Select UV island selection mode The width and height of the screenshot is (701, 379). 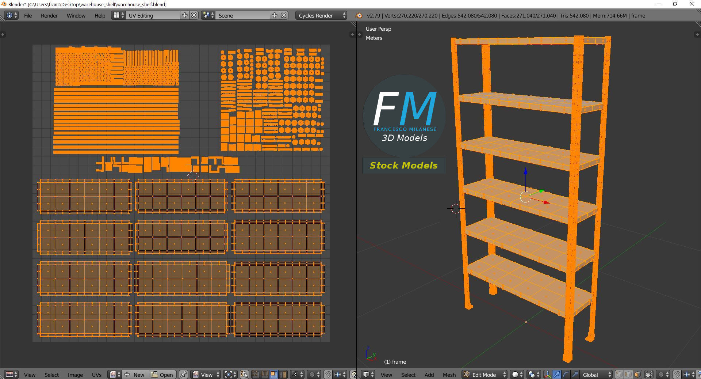tap(283, 375)
